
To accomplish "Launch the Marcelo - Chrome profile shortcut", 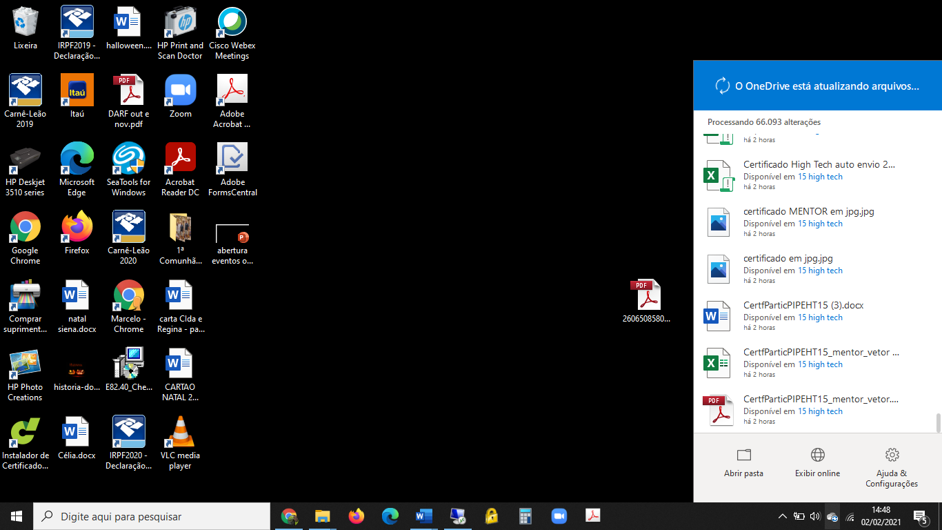I will [129, 306].
